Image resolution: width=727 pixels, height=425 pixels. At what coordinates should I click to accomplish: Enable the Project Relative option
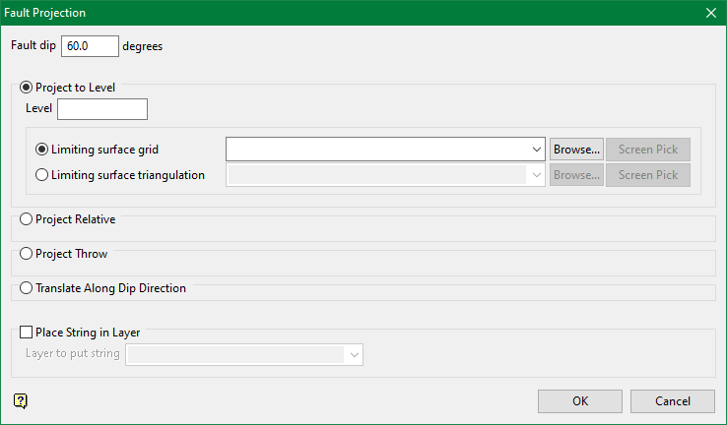click(x=26, y=219)
